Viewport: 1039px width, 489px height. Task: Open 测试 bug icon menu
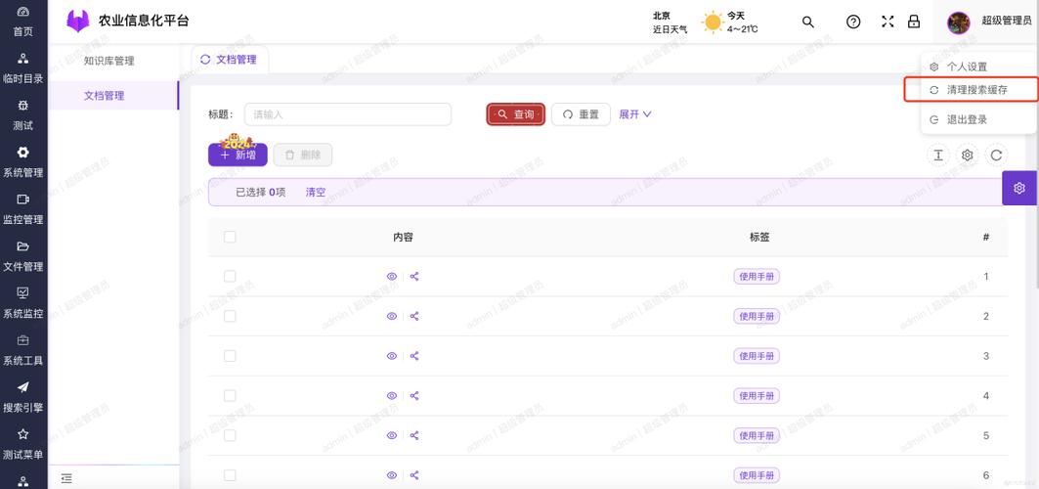pyautogui.click(x=23, y=116)
